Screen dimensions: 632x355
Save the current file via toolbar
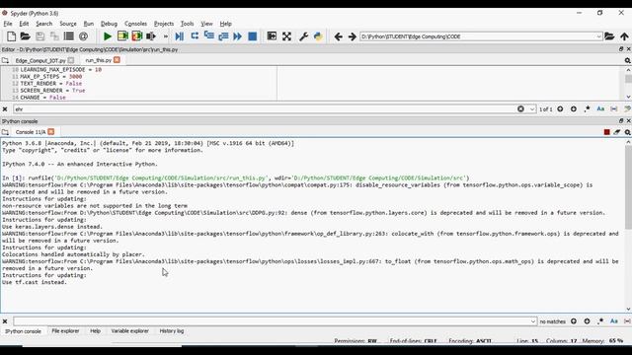tap(39, 36)
